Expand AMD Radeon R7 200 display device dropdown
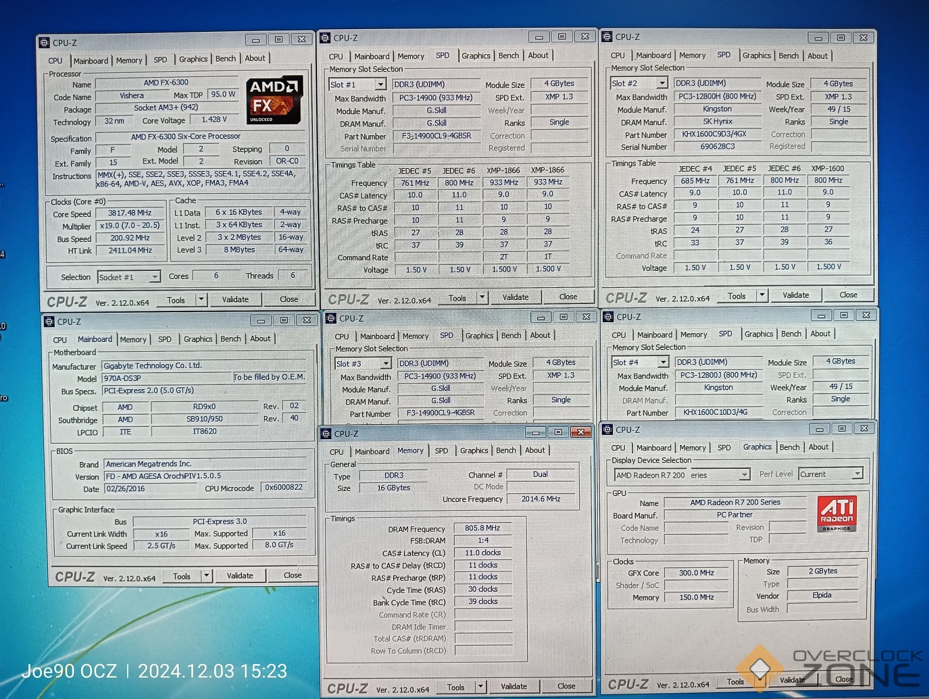 tap(744, 475)
